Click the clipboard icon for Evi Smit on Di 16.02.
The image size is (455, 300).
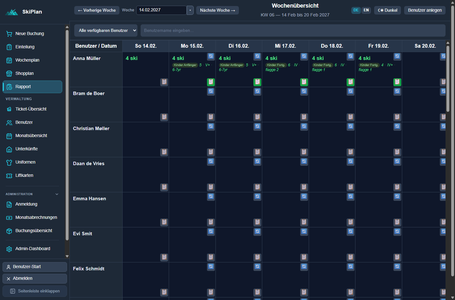pyautogui.click(x=258, y=257)
